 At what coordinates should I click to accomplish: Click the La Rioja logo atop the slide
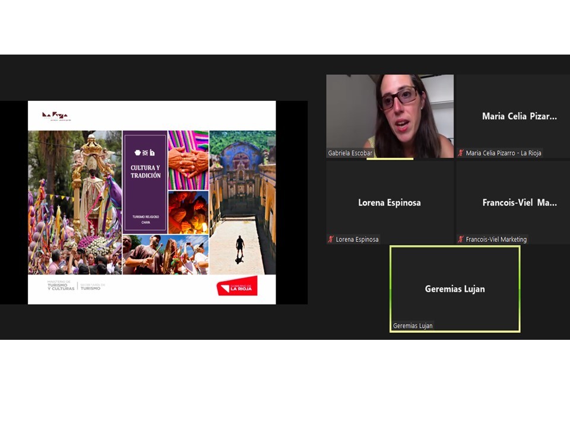(55, 116)
